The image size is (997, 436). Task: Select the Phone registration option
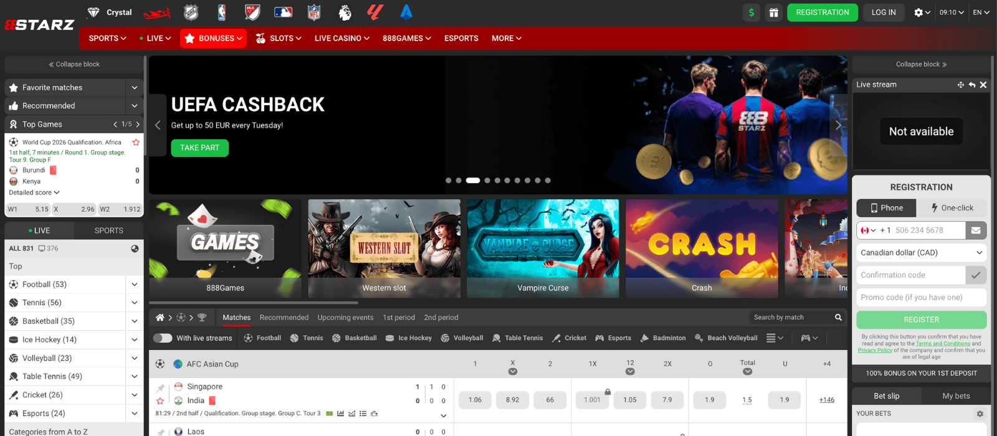coord(886,208)
